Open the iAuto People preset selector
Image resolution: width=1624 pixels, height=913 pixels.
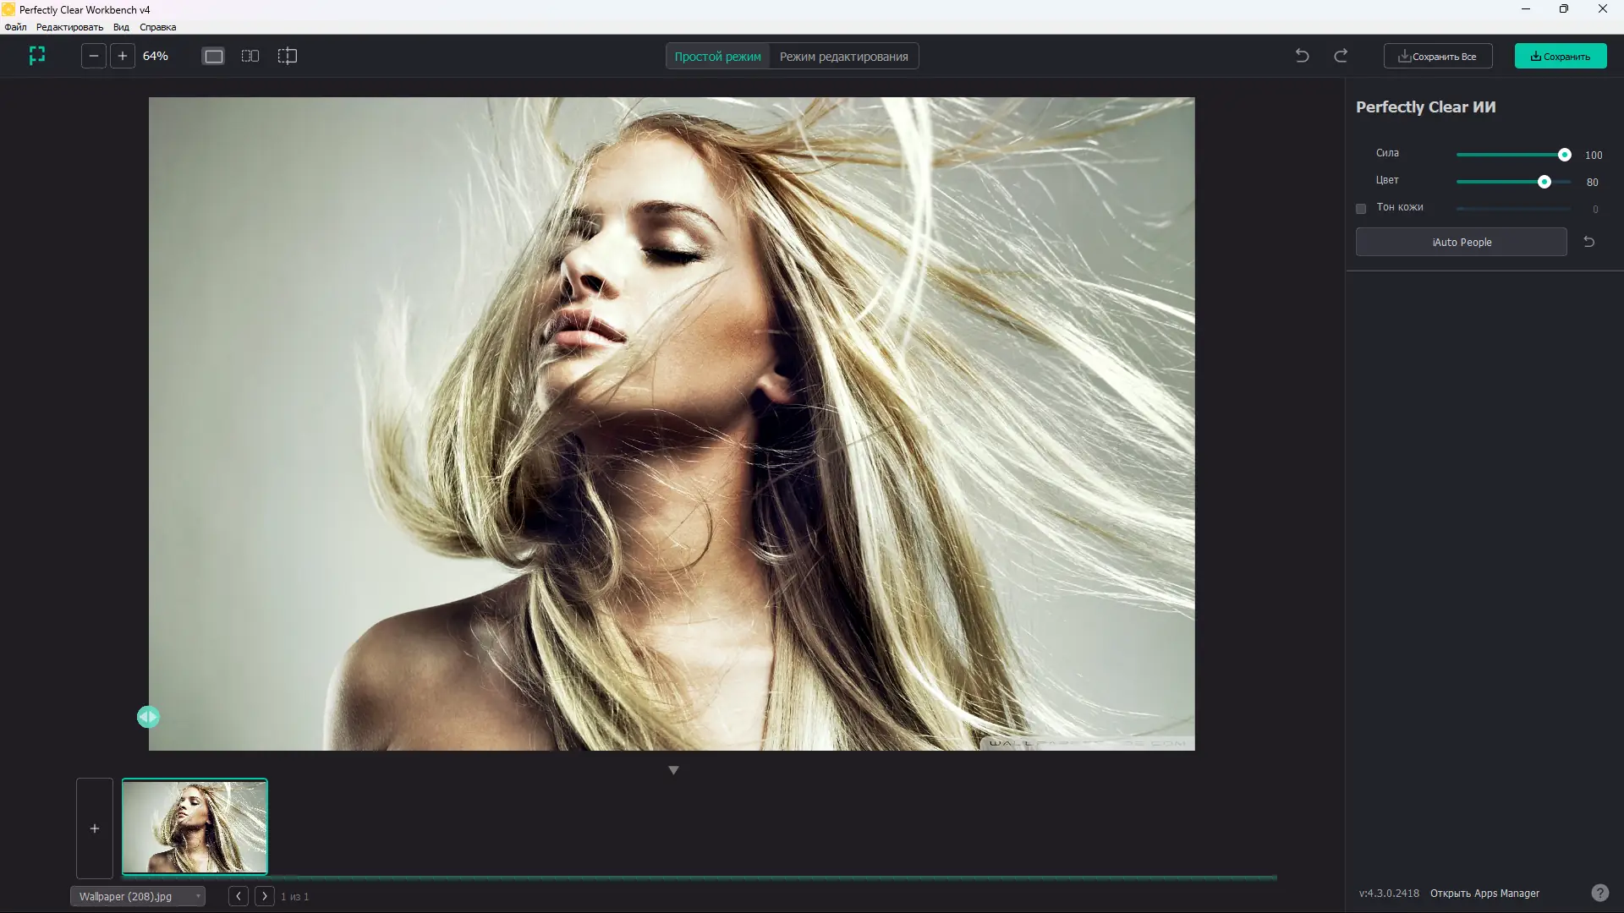(1461, 242)
